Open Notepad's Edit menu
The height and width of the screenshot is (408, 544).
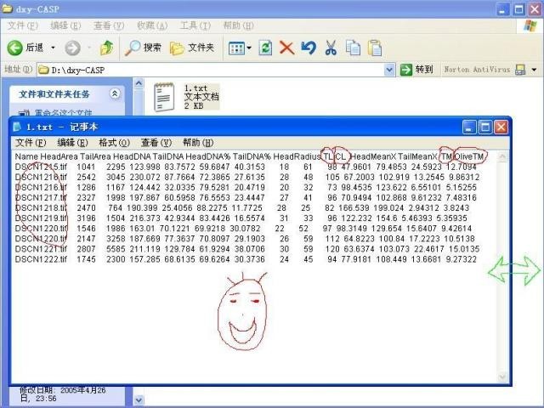[71, 143]
